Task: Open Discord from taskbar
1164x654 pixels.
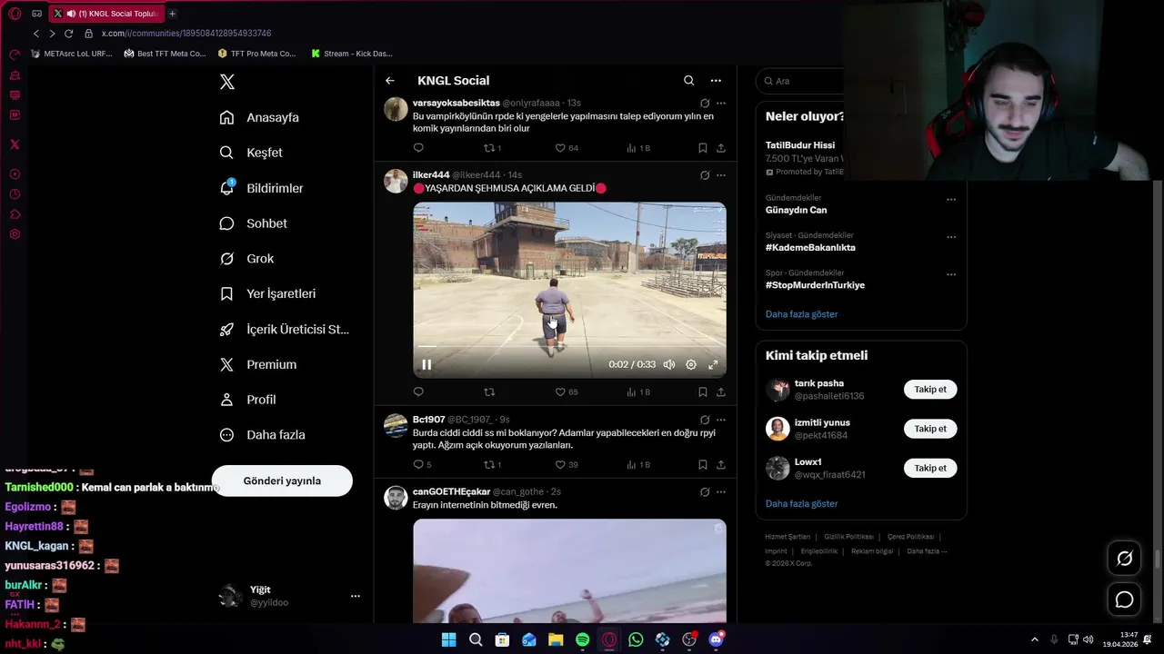Action: click(x=716, y=639)
